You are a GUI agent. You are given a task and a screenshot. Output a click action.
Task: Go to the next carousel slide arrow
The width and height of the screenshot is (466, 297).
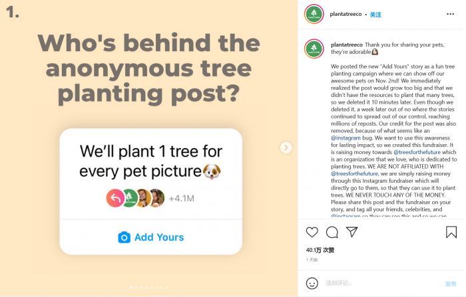pos(286,148)
